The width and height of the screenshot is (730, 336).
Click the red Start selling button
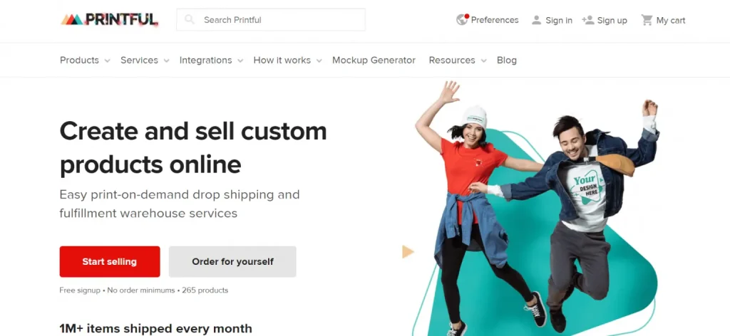click(x=110, y=262)
